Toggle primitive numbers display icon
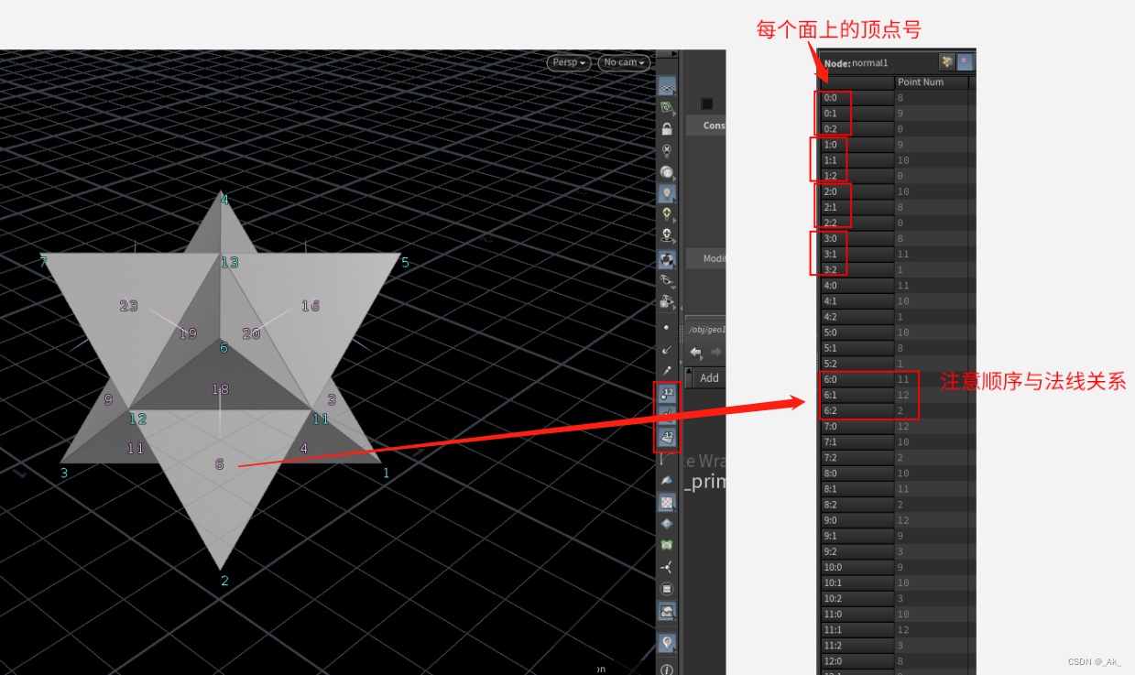1135x675 pixels. (667, 438)
